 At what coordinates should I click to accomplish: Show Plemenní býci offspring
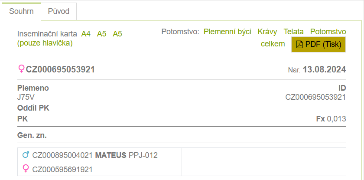pos(227,32)
